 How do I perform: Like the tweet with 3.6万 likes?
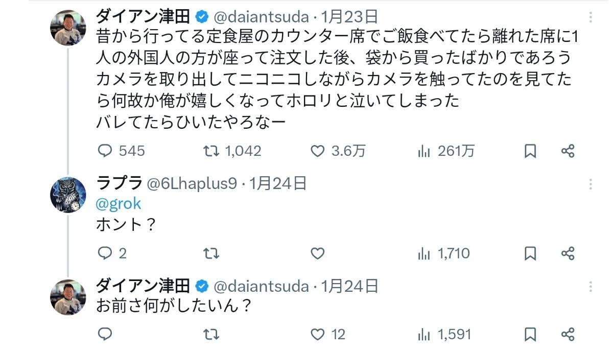pyautogui.click(x=318, y=151)
